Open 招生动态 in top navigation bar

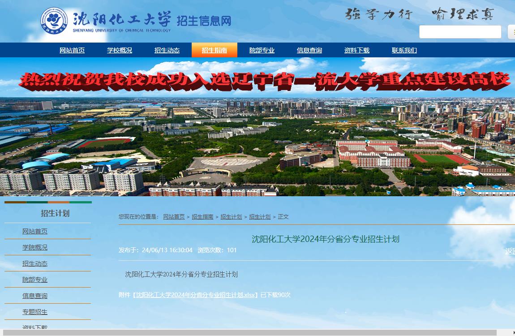point(167,50)
